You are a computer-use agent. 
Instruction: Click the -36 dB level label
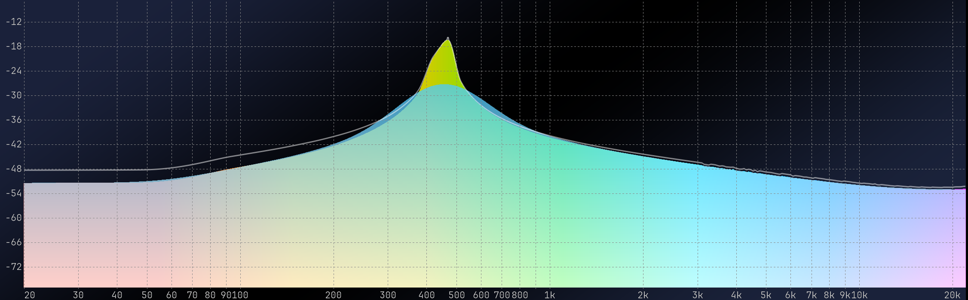pos(13,120)
